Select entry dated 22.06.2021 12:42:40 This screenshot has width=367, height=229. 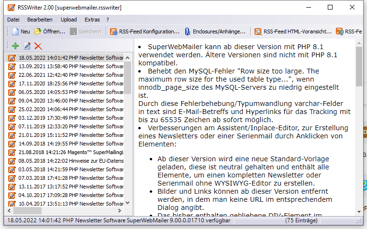pos(65,75)
